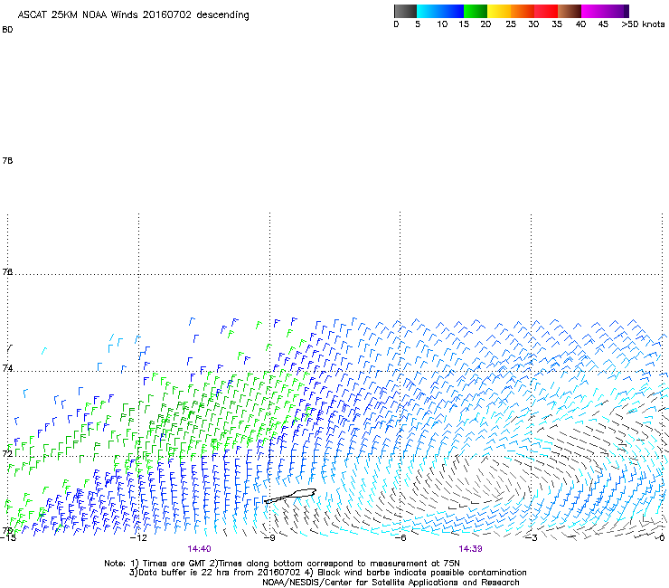Click the legend label '25'
Screen dimensions: 669x588
pos(511,24)
